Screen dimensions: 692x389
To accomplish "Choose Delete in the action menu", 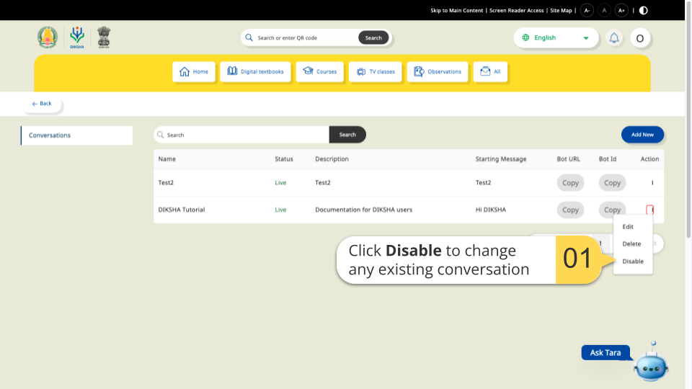I will pos(631,244).
